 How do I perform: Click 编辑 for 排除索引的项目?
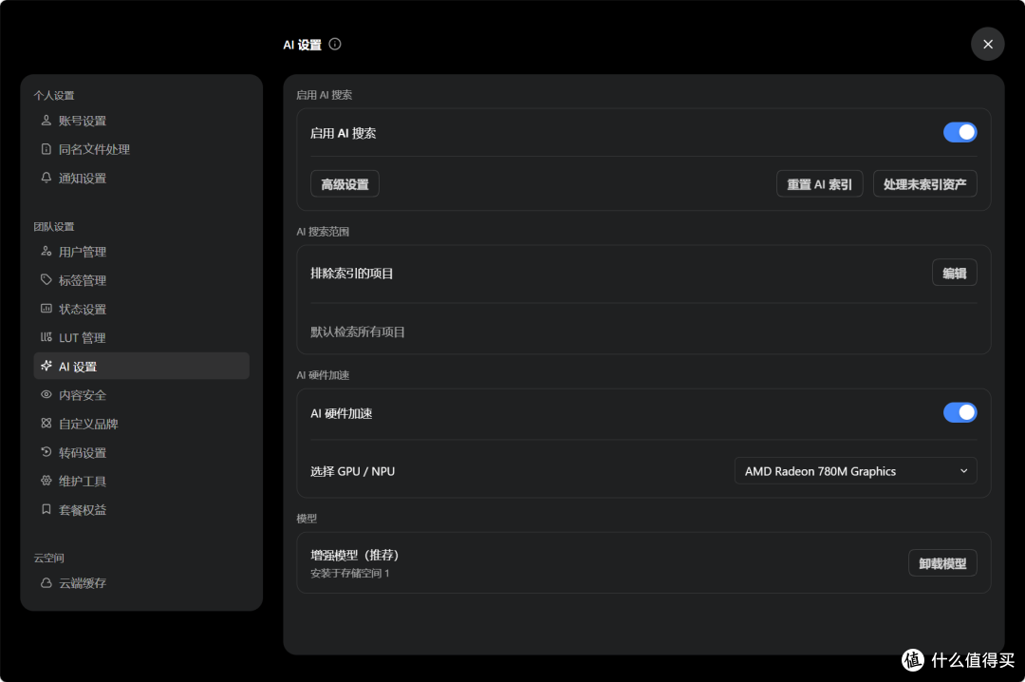(954, 273)
